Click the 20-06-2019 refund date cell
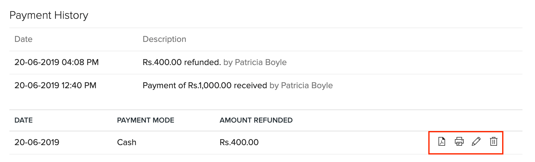Screen dimensions: 535x162 [37, 142]
